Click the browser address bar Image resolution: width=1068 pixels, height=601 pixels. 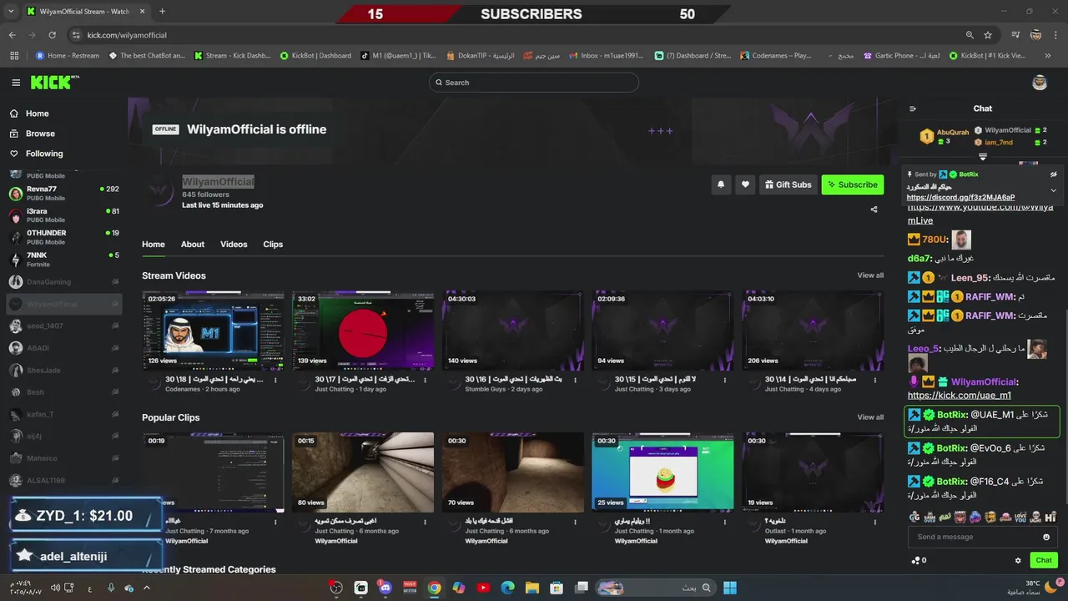click(x=517, y=35)
